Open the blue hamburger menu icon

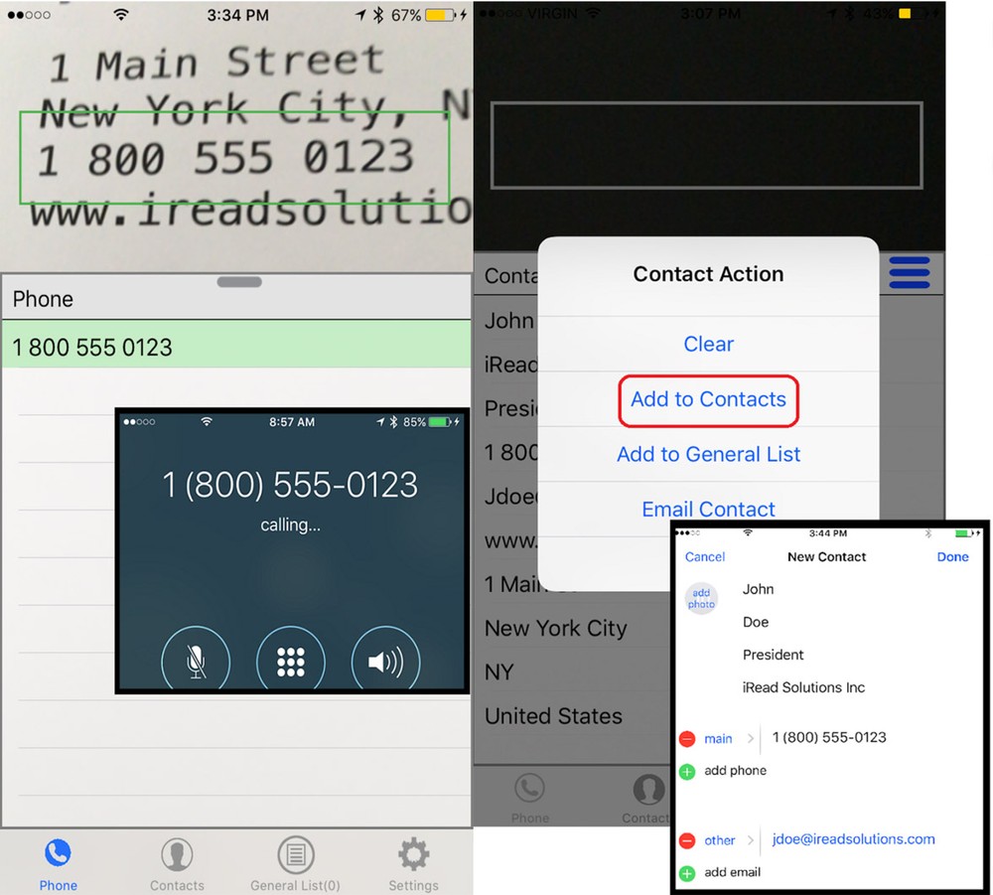909,272
